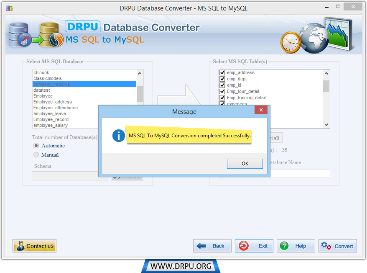The image size is (367, 273).
Task: Click the clock globe chart graphic
Action: (317, 36)
